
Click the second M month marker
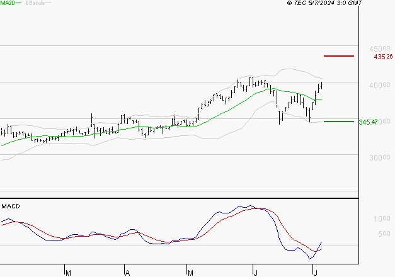(x=190, y=273)
